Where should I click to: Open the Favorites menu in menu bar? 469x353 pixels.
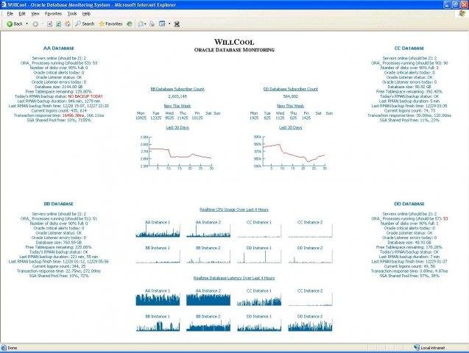coord(53,14)
